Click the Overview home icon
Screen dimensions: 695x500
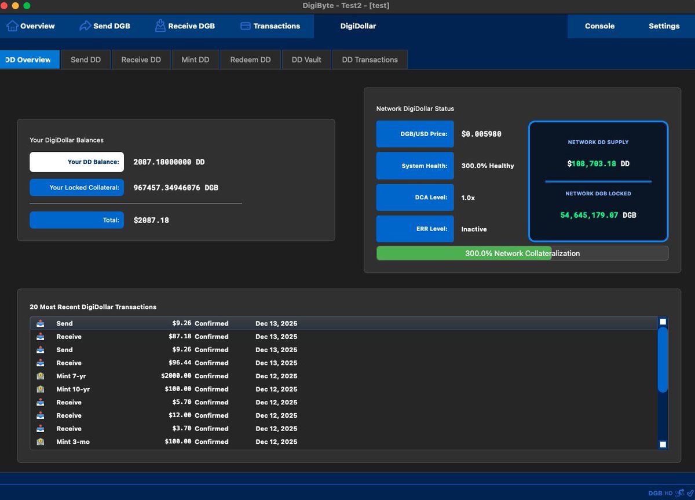tap(12, 25)
